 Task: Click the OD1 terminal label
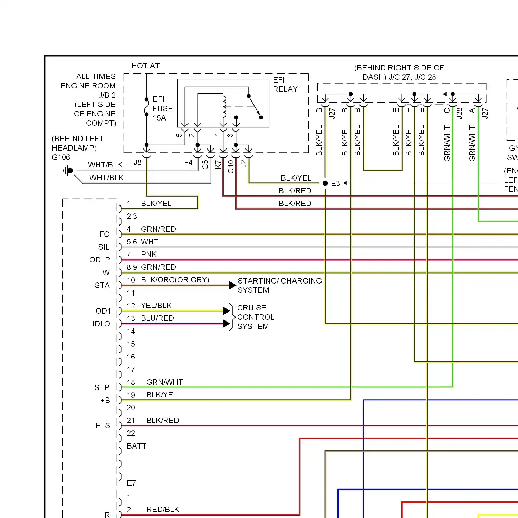(x=103, y=311)
